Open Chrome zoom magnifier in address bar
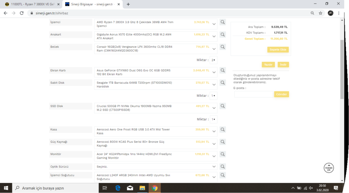 pos(313,13)
